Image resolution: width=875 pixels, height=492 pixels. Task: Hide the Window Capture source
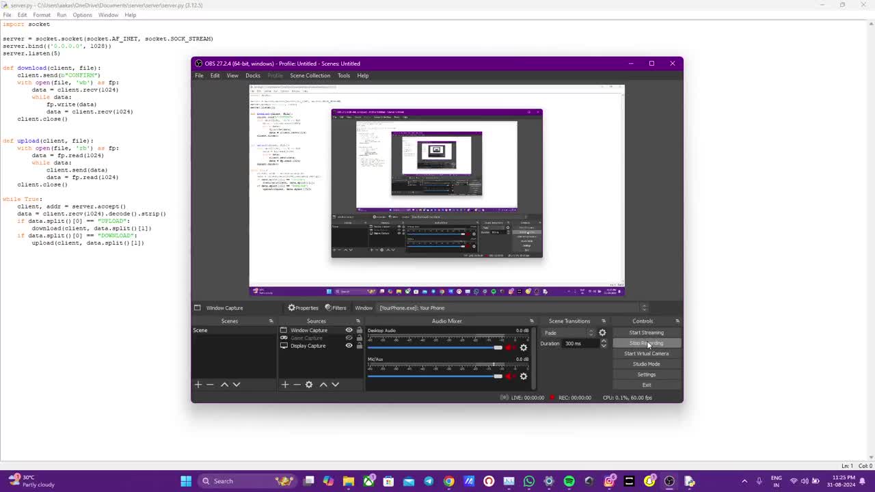(349, 331)
